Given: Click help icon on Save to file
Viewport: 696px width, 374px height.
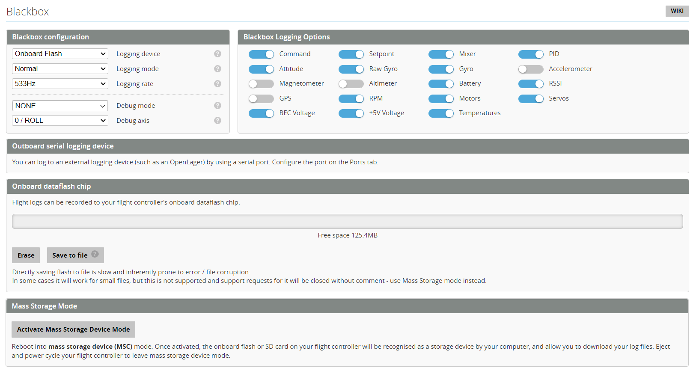Looking at the screenshot, I should click(95, 254).
